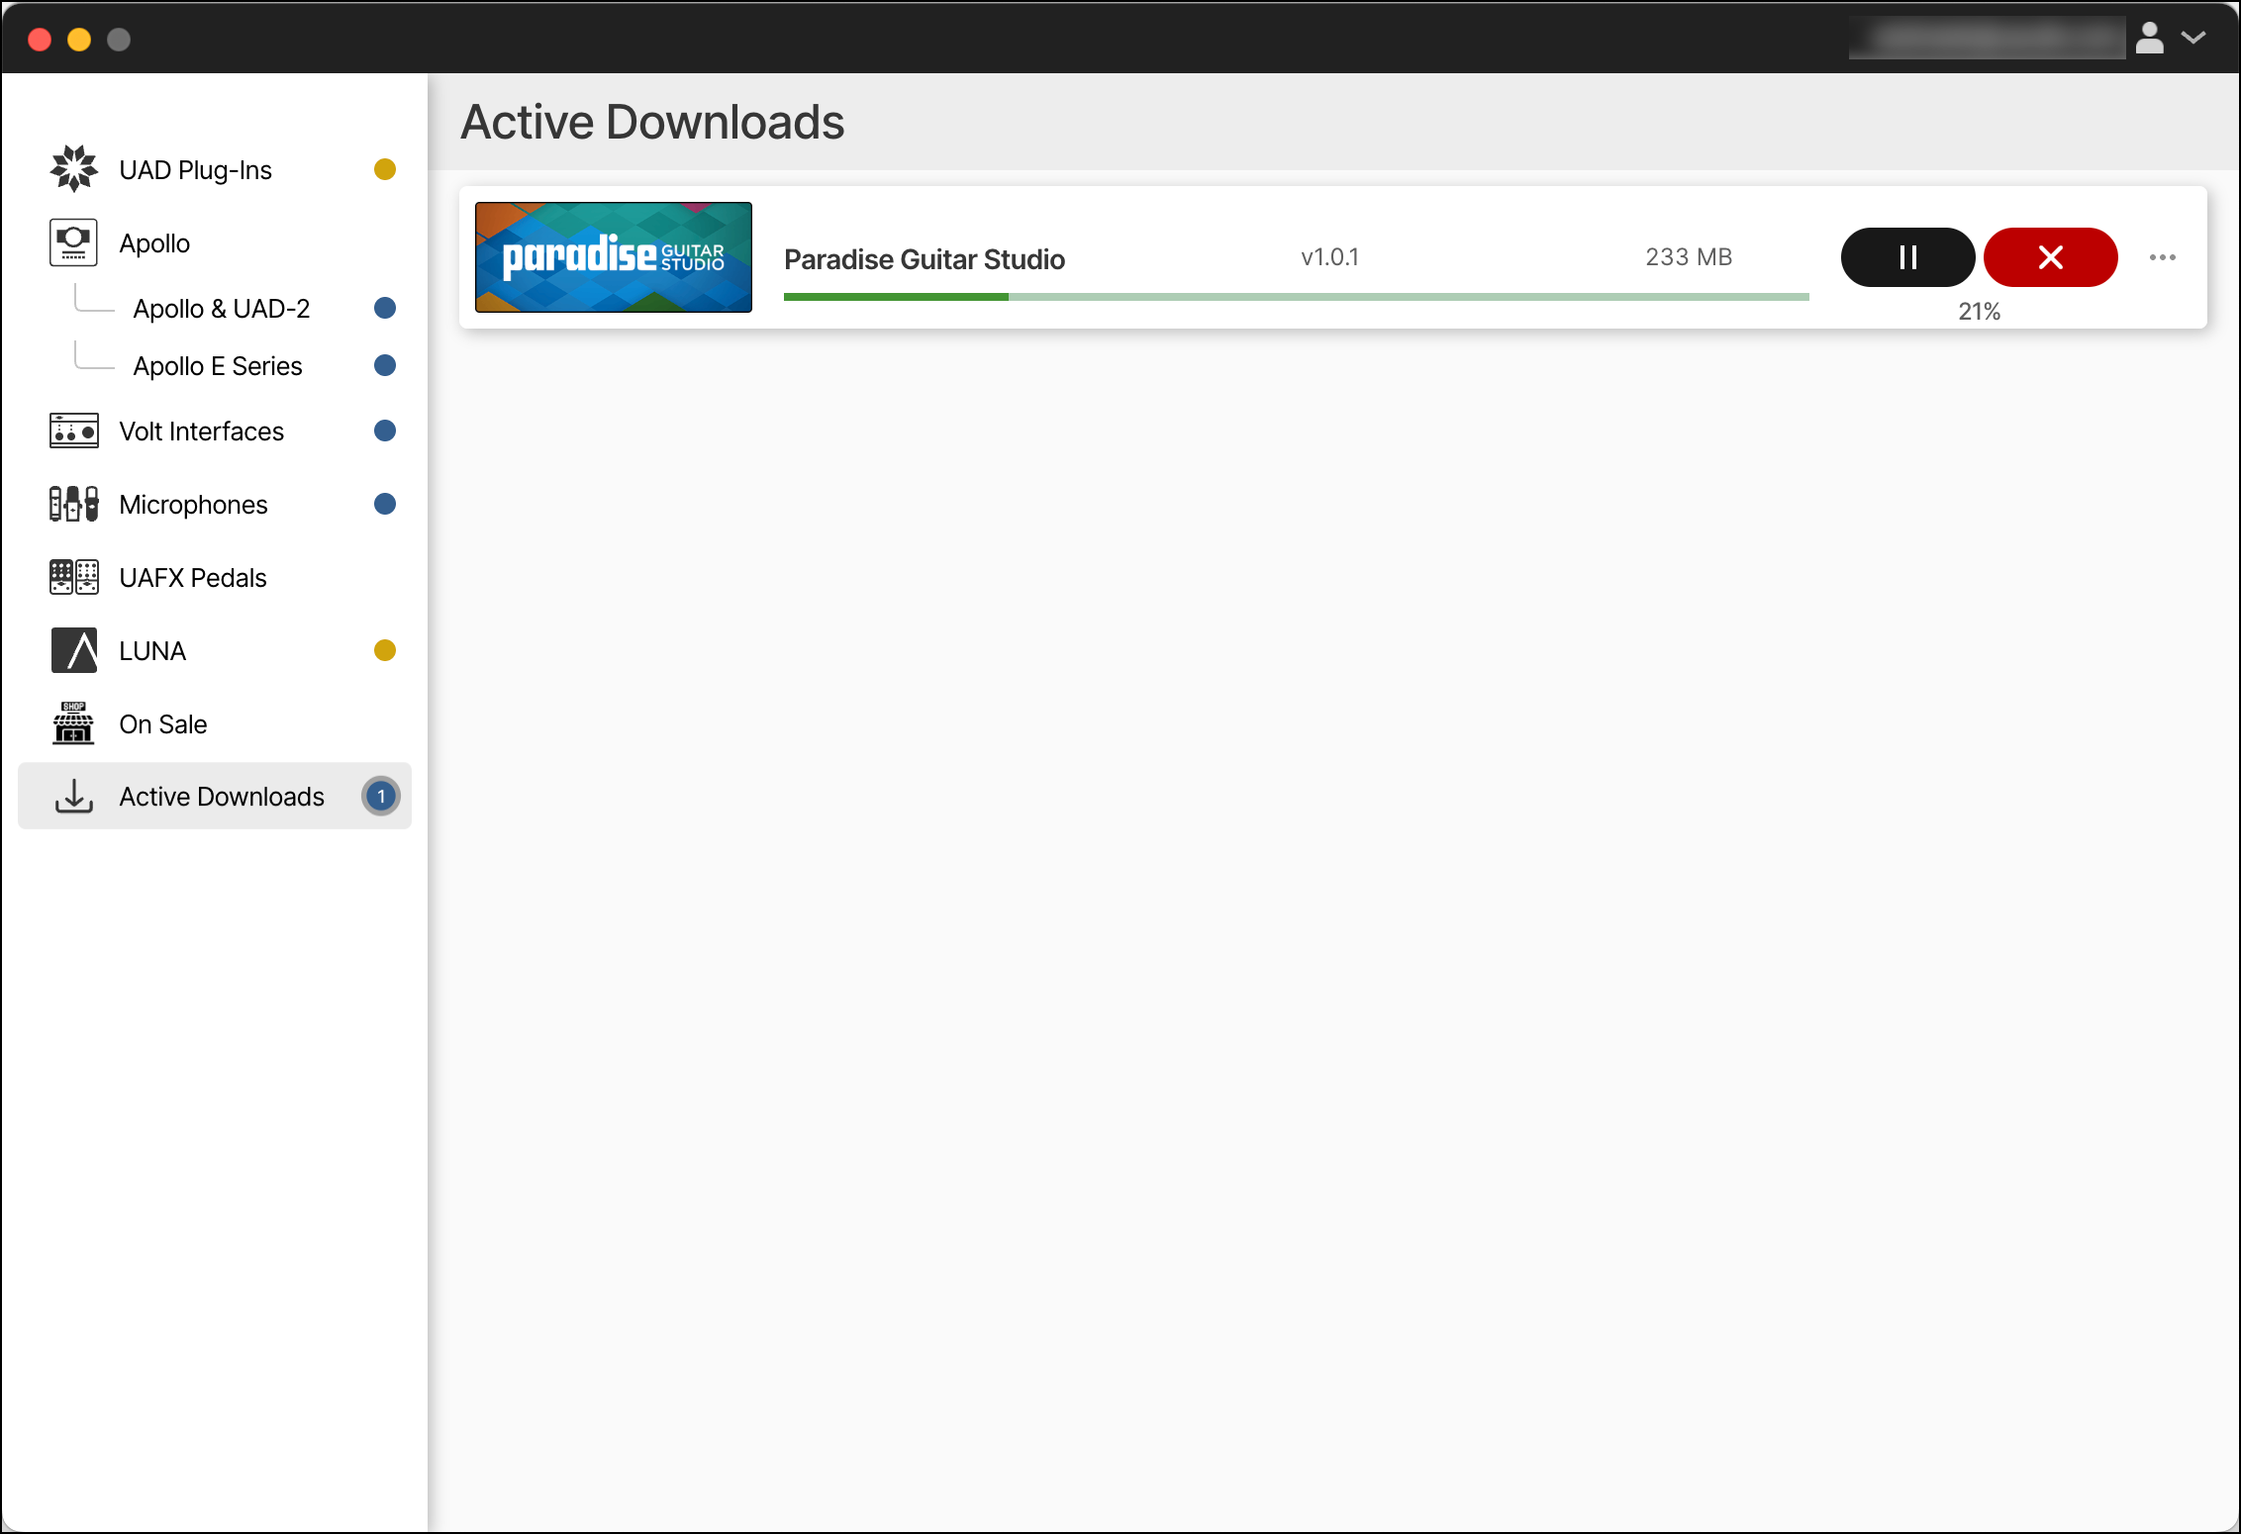The height and width of the screenshot is (1534, 2241).
Task: Pause the Paradise Guitar Studio download
Action: (x=1906, y=257)
